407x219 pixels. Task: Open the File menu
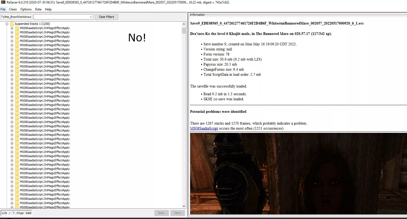[x=3, y=9]
